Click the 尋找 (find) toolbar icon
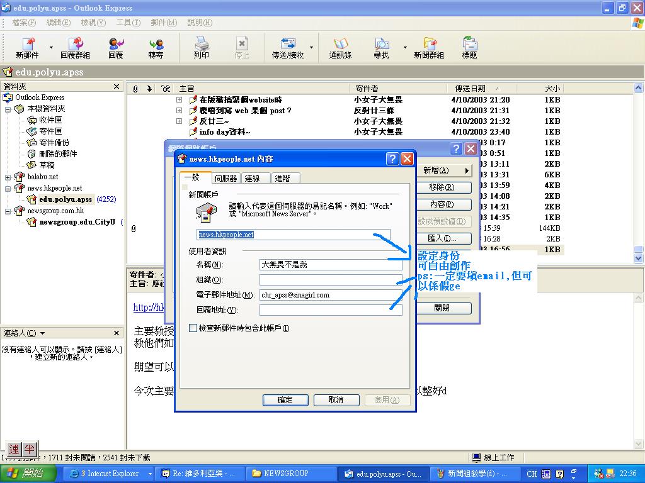Image resolution: width=645 pixels, height=483 pixels. [x=381, y=48]
